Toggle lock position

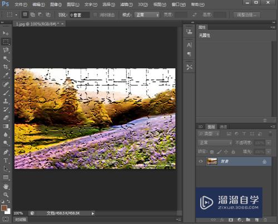[226, 152]
